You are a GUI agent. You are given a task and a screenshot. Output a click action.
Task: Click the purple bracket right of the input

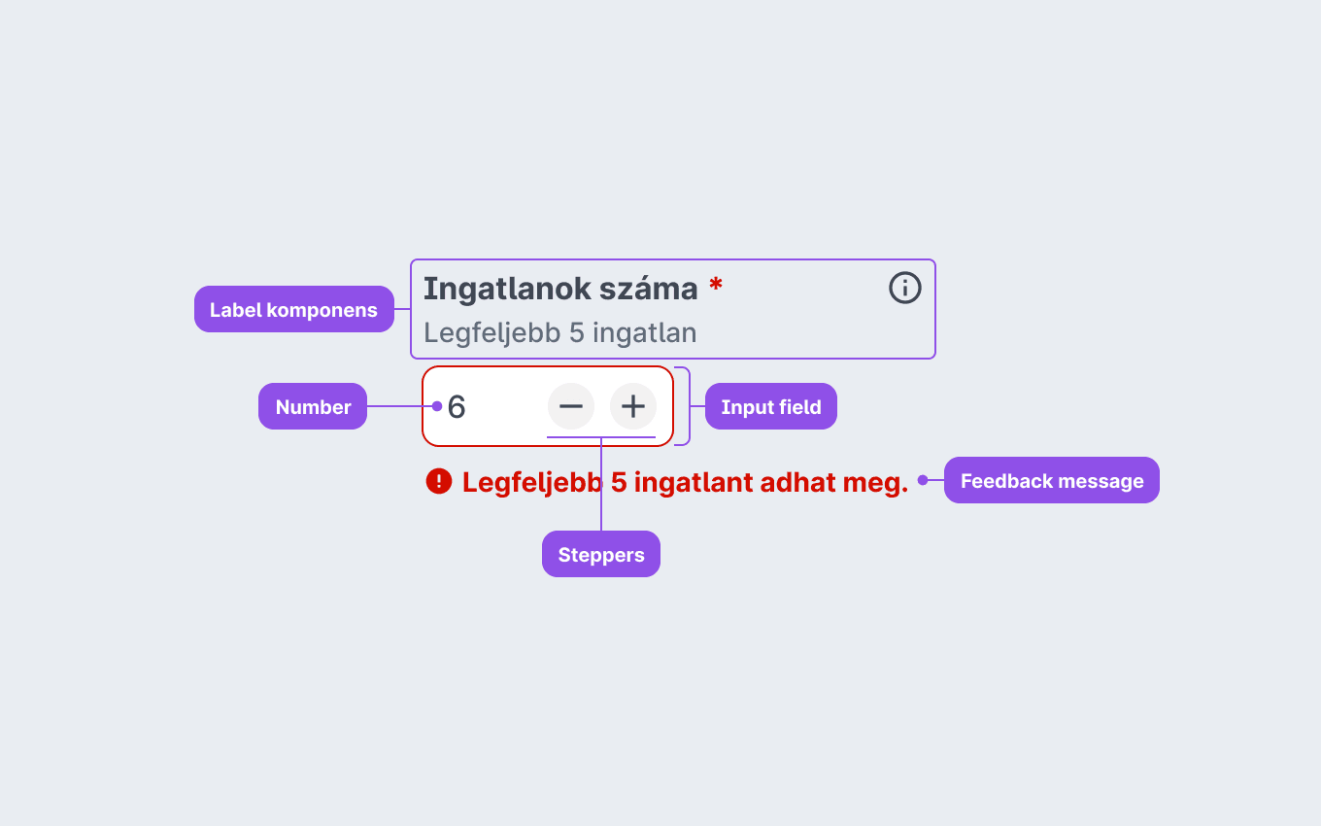point(684,406)
